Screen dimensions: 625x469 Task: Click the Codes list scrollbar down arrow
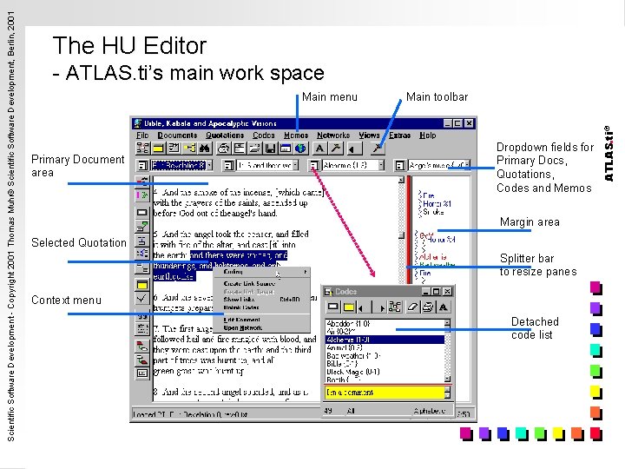click(x=448, y=379)
